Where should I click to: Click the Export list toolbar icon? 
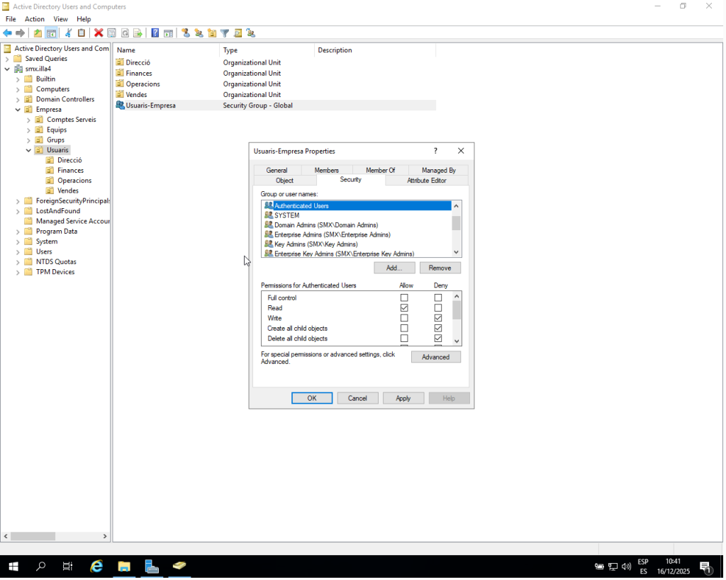coord(138,33)
